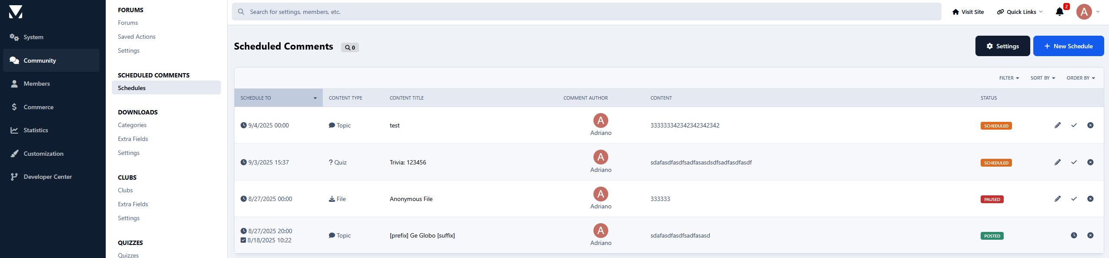1109x258 pixels.
Task: Open the Quick Links menu
Action: coord(1020,12)
